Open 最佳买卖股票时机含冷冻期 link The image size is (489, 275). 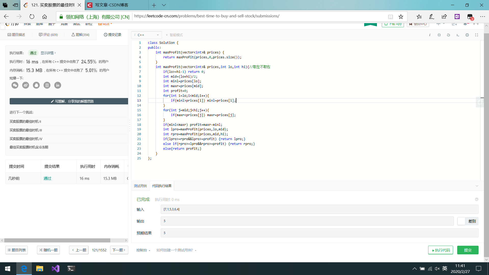pos(29,147)
